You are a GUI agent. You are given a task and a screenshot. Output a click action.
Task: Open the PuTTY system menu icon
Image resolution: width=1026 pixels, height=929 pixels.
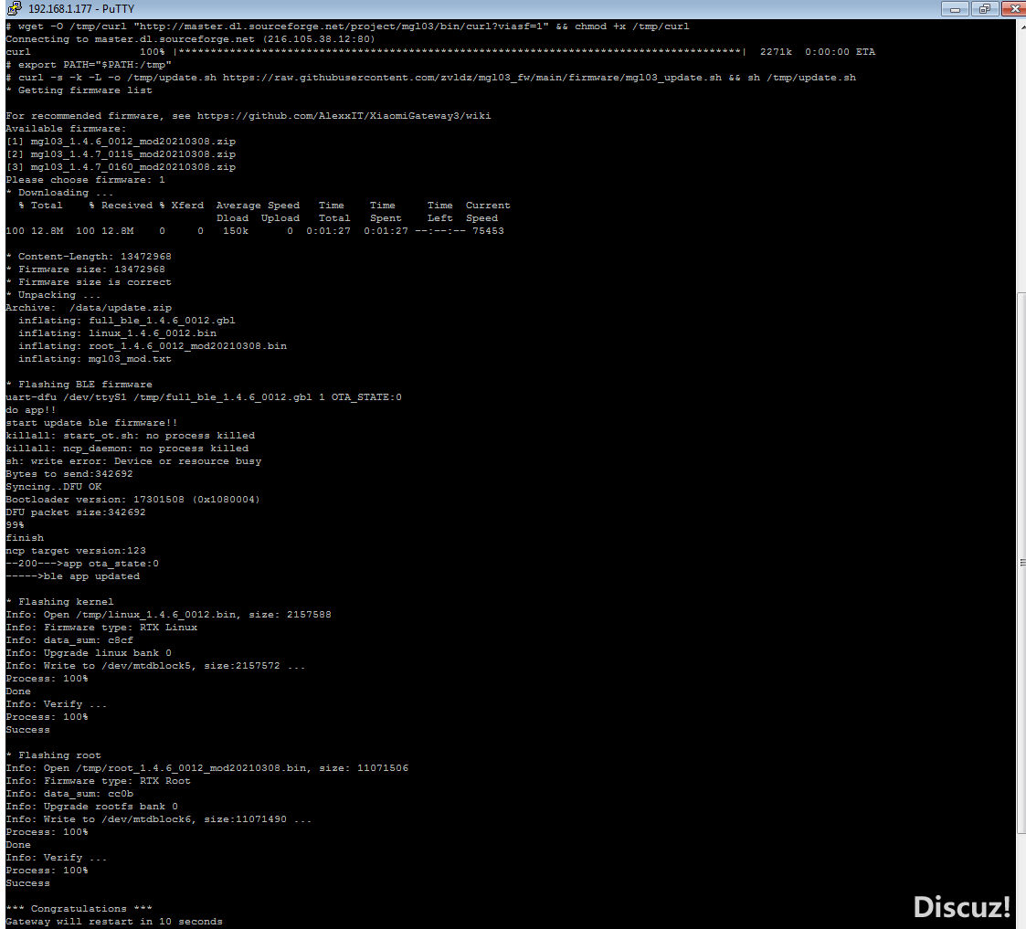point(13,8)
